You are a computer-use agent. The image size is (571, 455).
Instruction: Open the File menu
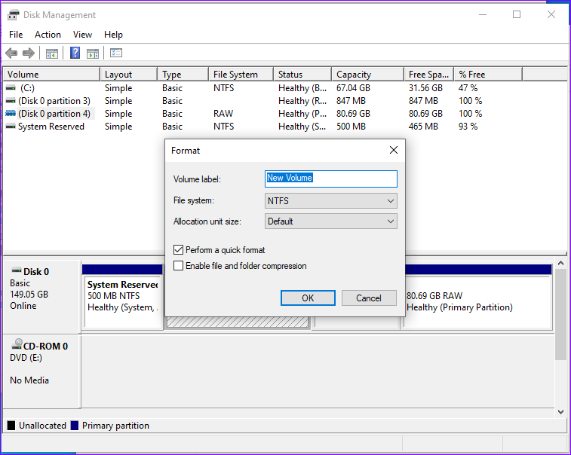coord(16,35)
